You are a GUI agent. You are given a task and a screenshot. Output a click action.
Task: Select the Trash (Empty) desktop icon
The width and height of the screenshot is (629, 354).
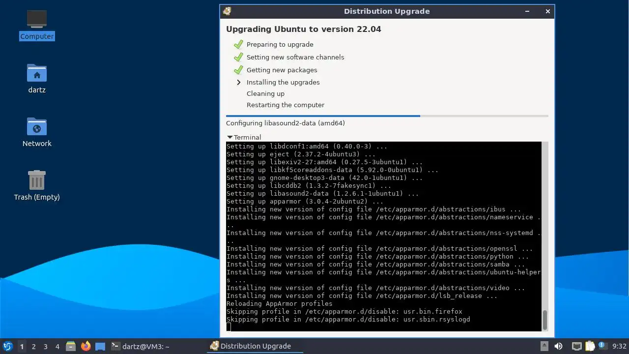click(x=37, y=186)
